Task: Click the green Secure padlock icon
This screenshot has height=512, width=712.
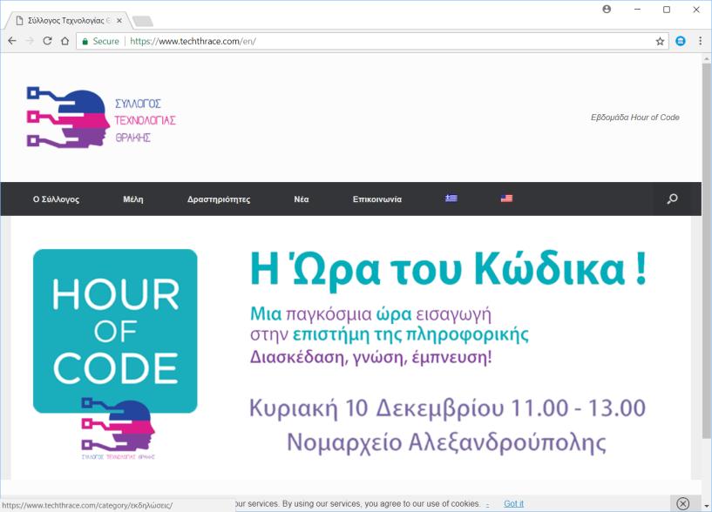Action: pyautogui.click(x=85, y=41)
